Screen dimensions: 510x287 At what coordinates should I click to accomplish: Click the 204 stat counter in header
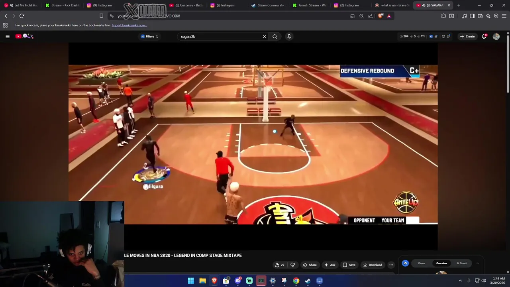pos(404,36)
